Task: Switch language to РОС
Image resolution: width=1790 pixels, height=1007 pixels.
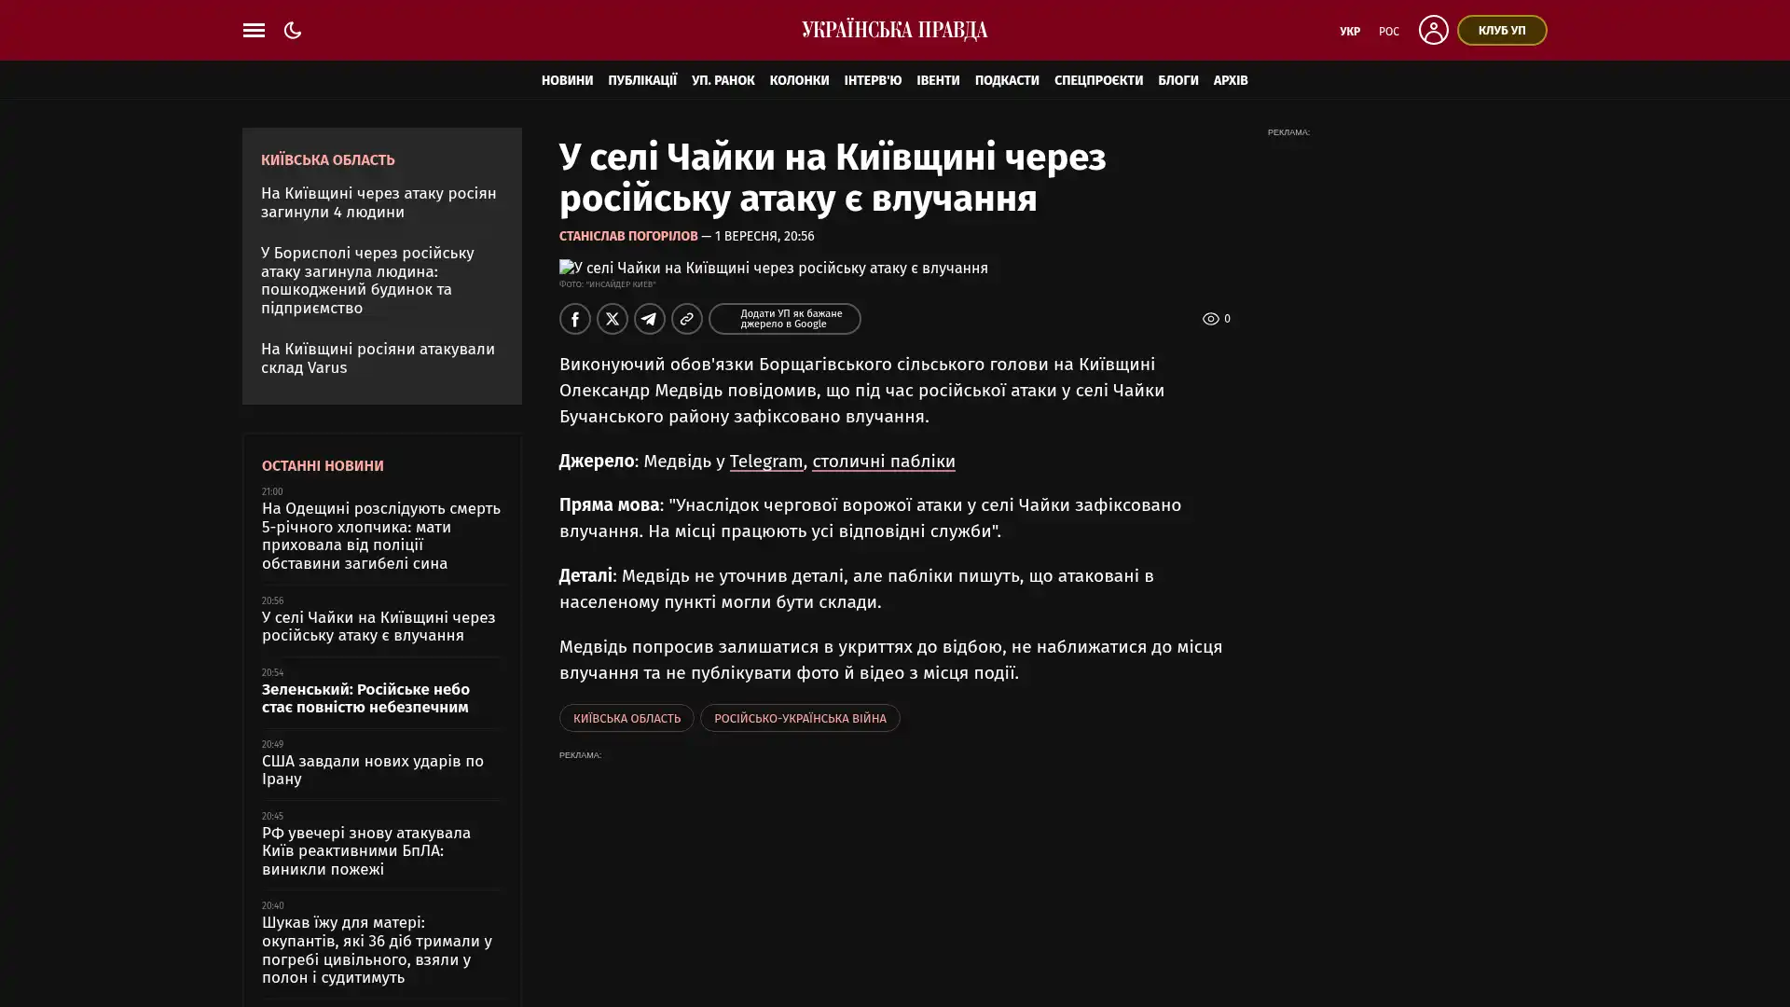Action: point(1388,32)
